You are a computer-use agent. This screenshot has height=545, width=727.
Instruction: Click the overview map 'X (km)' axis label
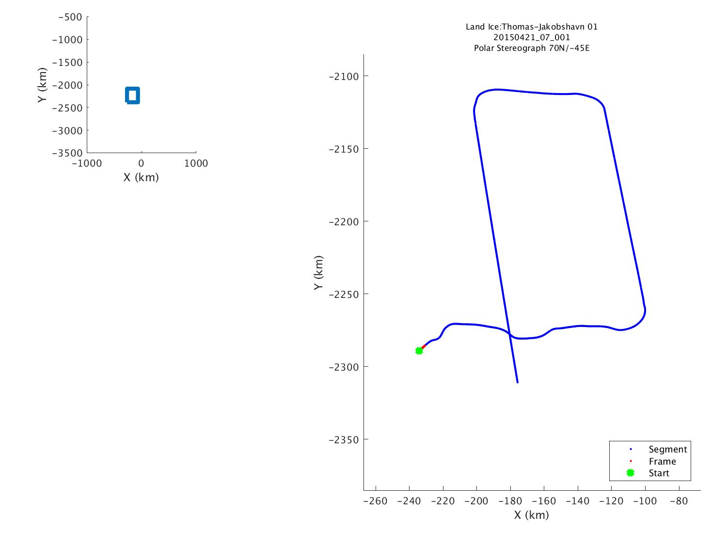point(141,177)
